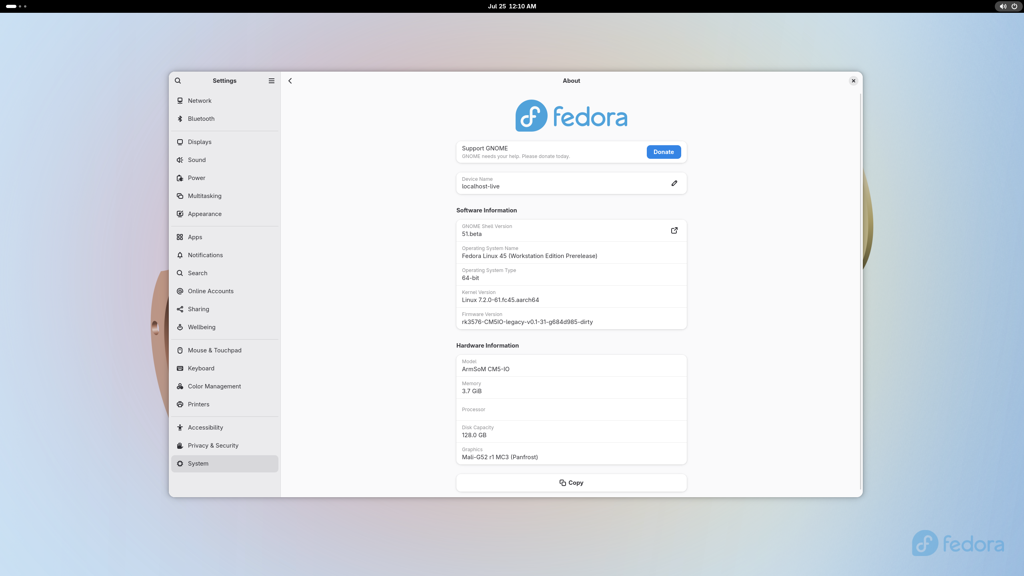
Task: Edit device name with pencil icon
Action: click(x=674, y=183)
